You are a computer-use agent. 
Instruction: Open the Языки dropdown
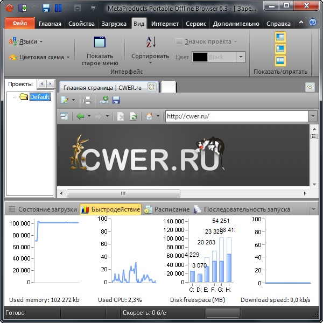click(26, 41)
